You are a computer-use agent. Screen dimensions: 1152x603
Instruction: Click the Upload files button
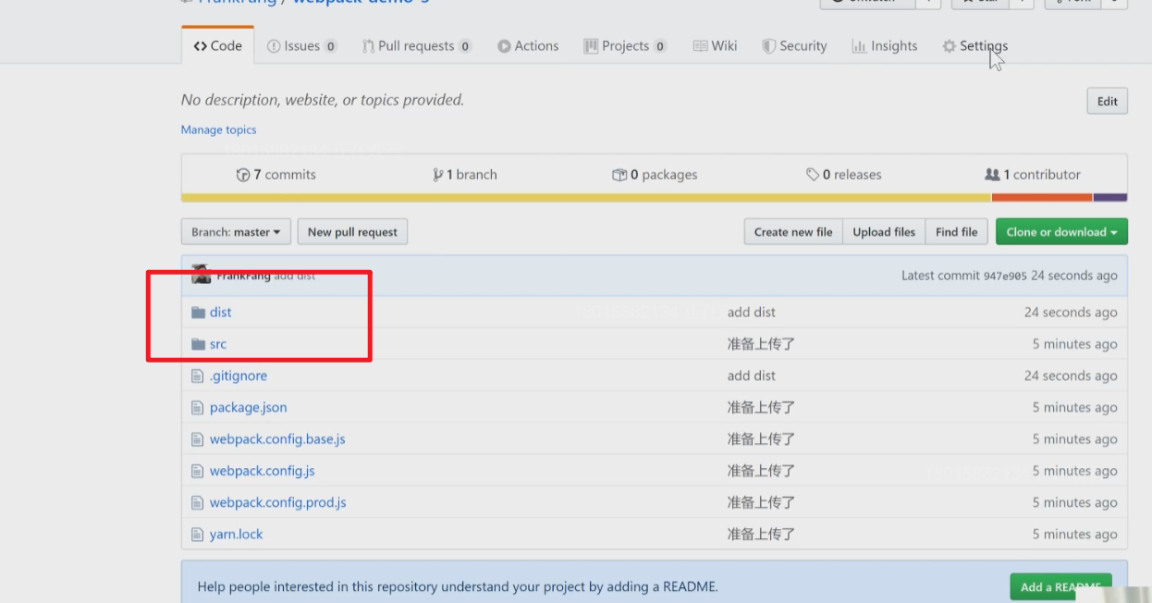click(884, 232)
